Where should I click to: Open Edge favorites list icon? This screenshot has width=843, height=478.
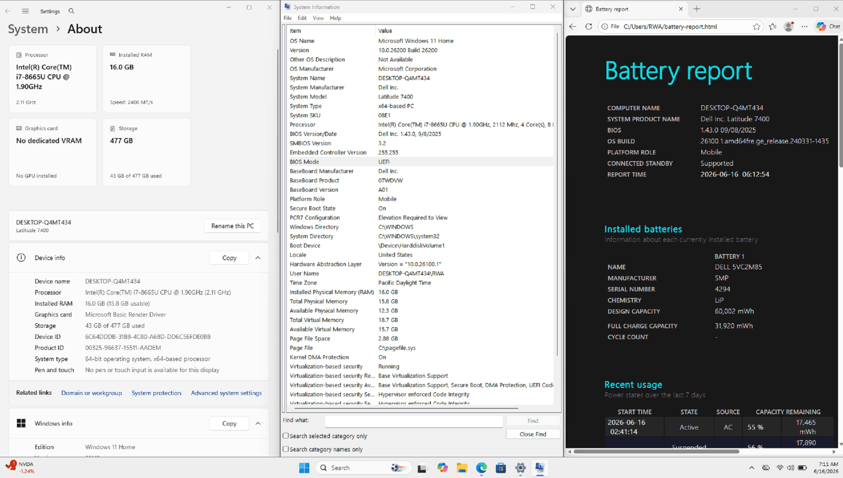pyautogui.click(x=773, y=26)
